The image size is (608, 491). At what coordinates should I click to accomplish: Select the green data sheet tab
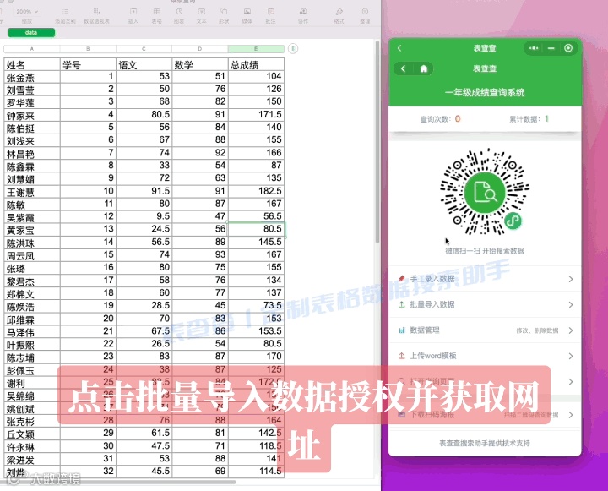point(31,33)
